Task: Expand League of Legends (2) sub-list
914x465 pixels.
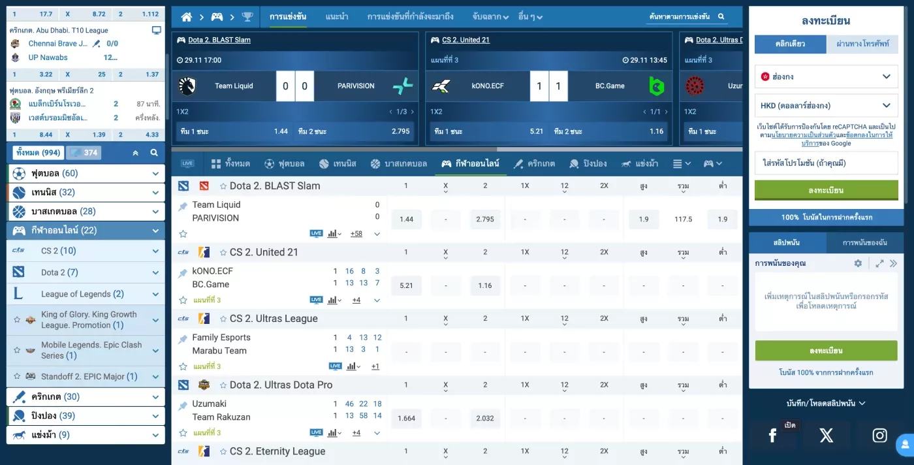Action: pos(155,294)
